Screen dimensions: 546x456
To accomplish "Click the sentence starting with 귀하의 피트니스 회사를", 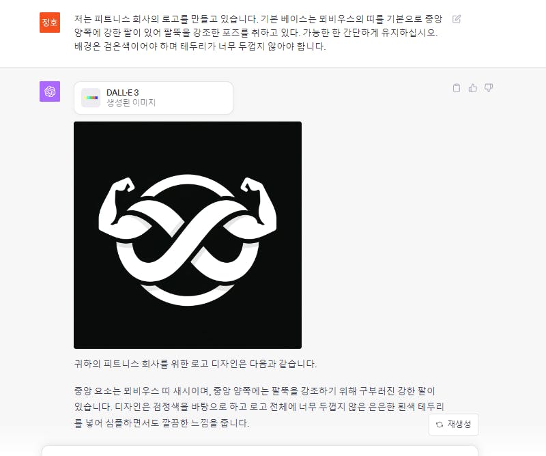I will pos(195,364).
